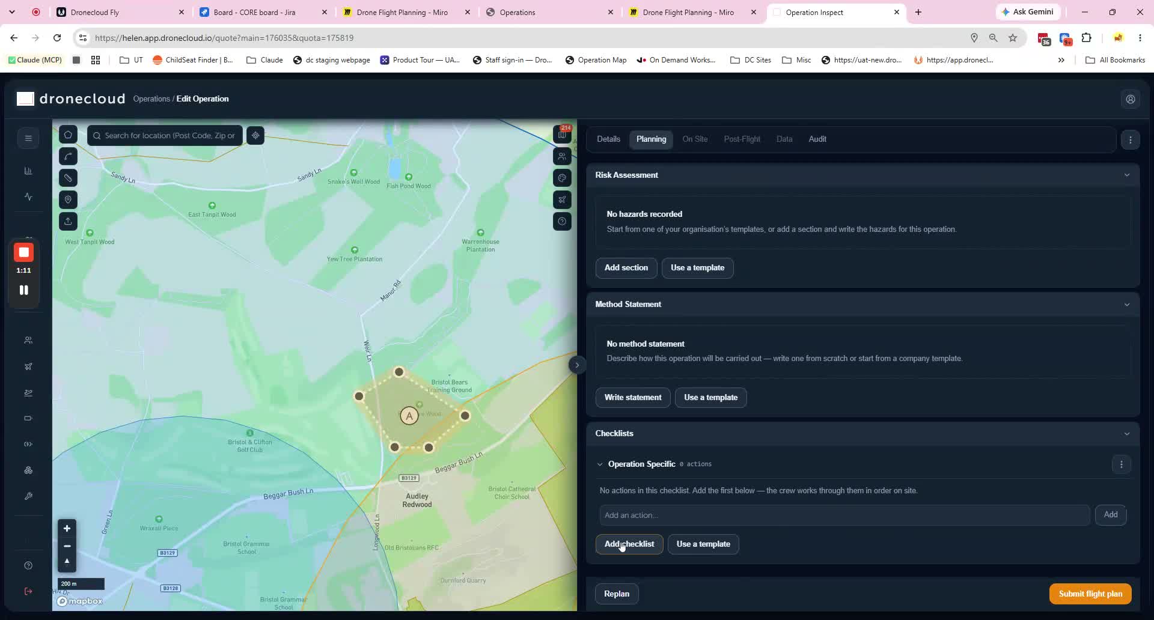The image size is (1154, 620).
Task: Center the map on current location
Action: point(255,135)
